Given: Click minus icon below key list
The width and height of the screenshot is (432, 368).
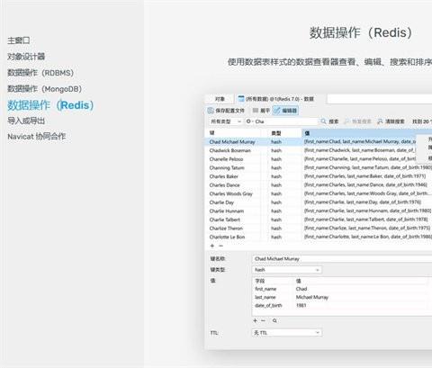Looking at the screenshot, I should pos(221,246).
